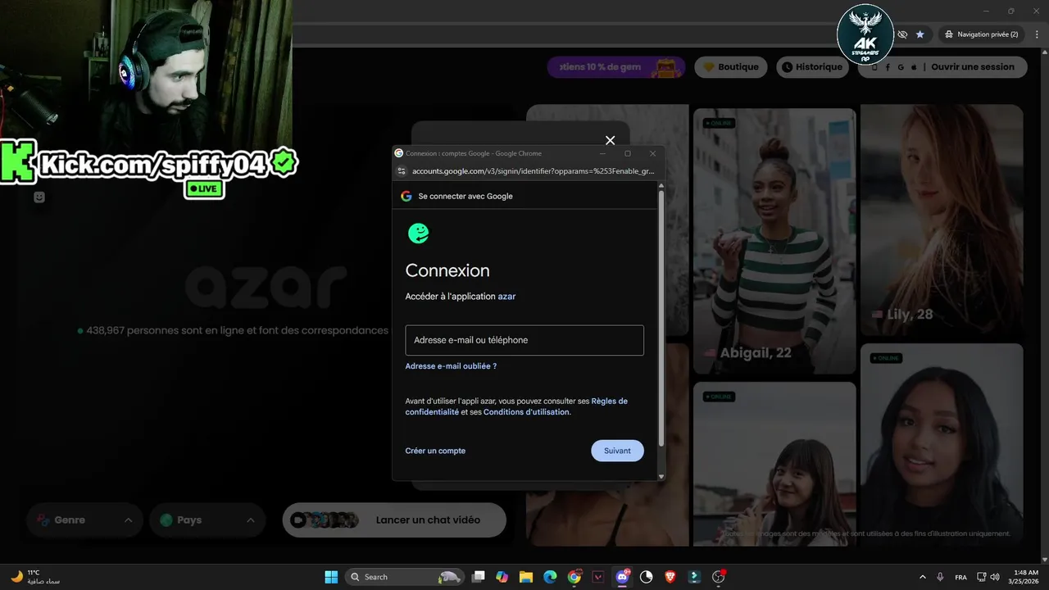The width and height of the screenshot is (1049, 590).
Task: Click the 10 % de gem promo banner
Action: (x=616, y=67)
